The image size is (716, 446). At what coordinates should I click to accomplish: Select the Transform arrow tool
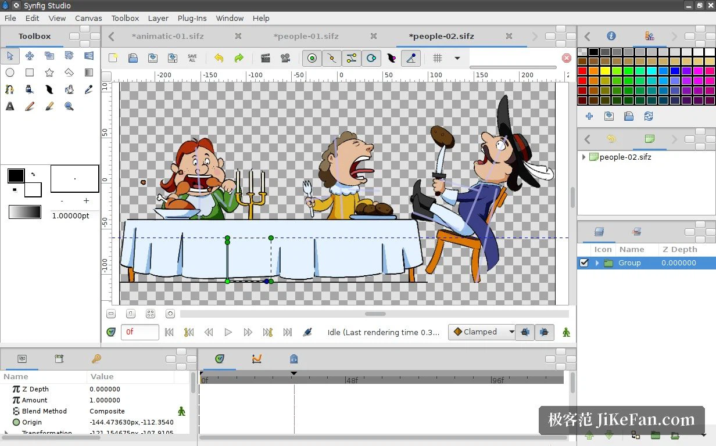click(10, 56)
